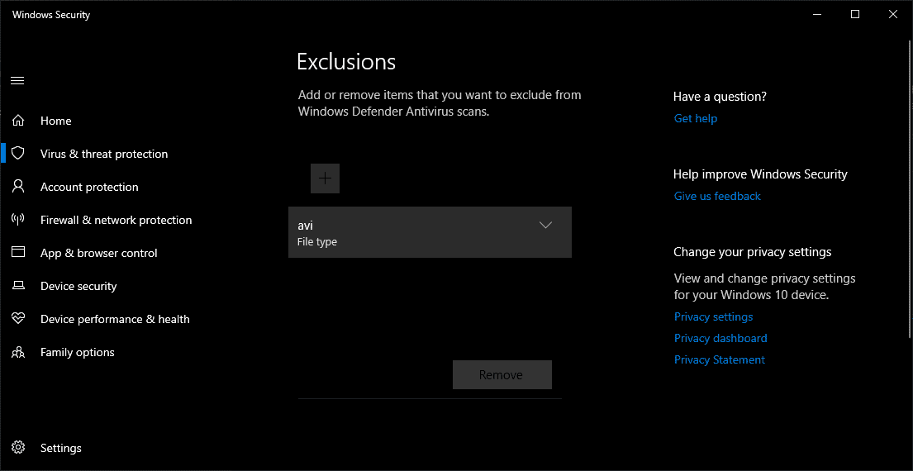Click the Device performance heart icon
The image size is (913, 471).
[x=18, y=319]
